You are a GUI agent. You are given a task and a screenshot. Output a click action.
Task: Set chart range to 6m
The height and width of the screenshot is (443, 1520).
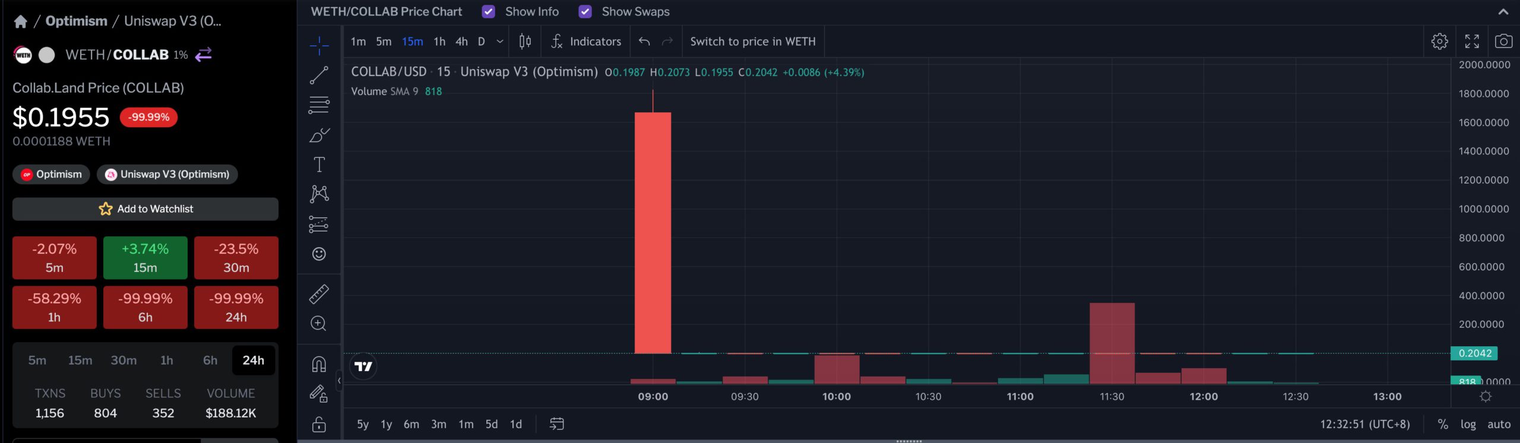(411, 424)
